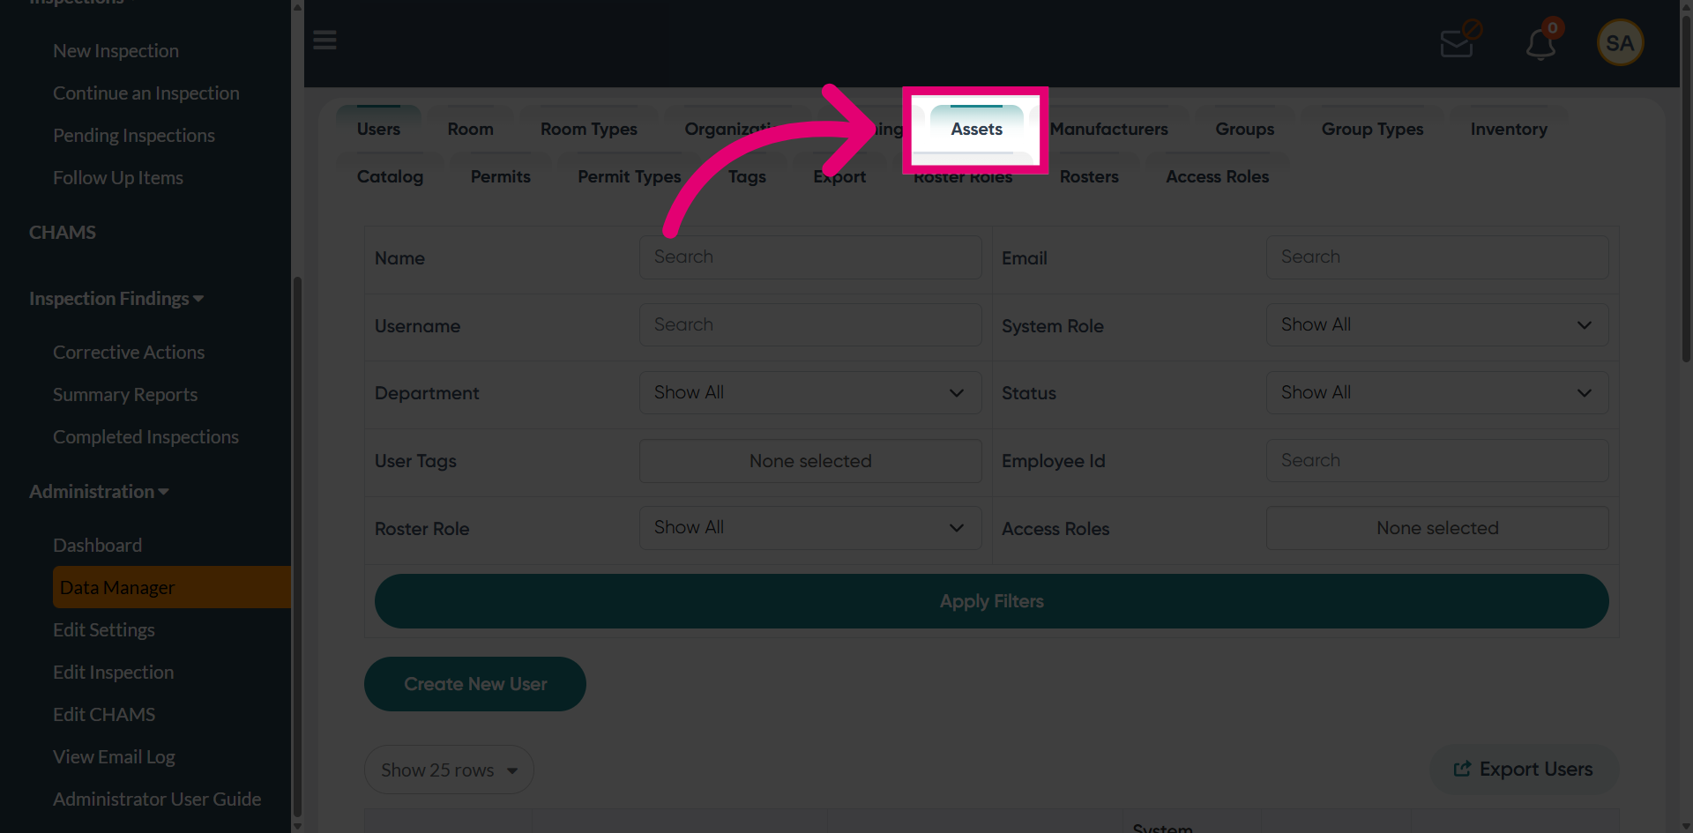The width and height of the screenshot is (1693, 833).
Task: Collapse the Administration section
Action: click(99, 492)
